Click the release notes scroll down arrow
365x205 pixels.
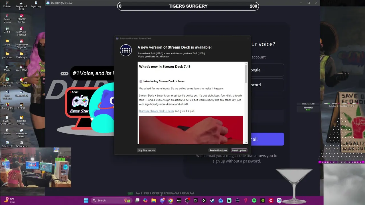click(246, 142)
